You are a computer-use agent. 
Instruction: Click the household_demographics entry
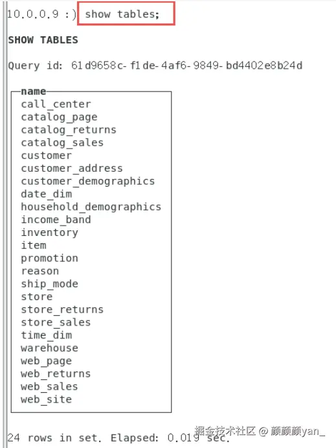[x=91, y=207]
